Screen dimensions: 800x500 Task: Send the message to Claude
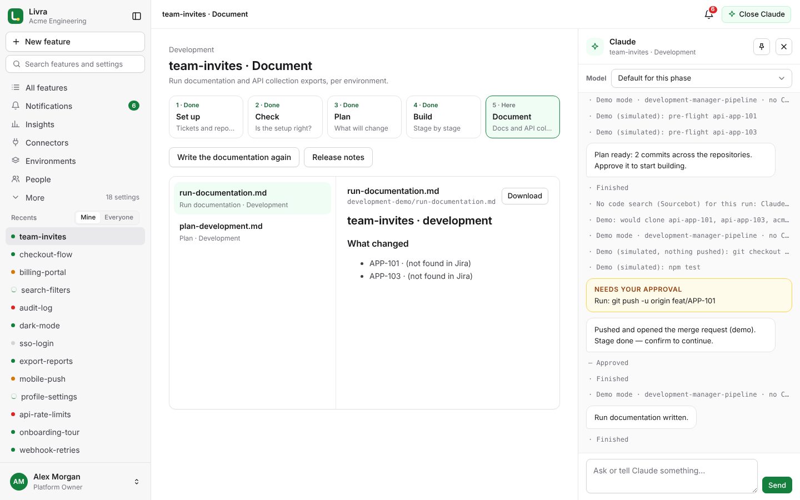point(777,485)
